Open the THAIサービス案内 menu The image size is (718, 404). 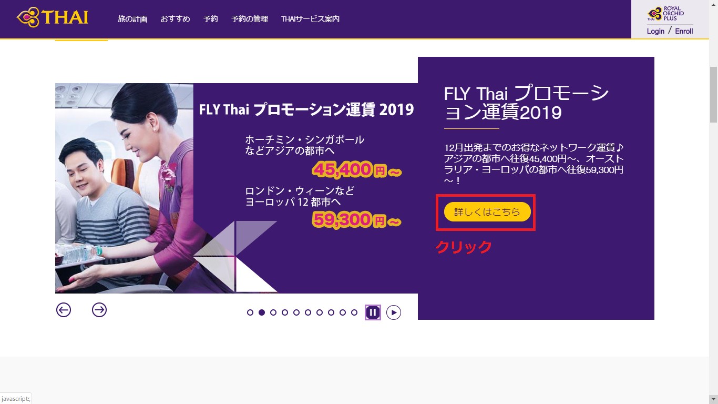tap(310, 19)
